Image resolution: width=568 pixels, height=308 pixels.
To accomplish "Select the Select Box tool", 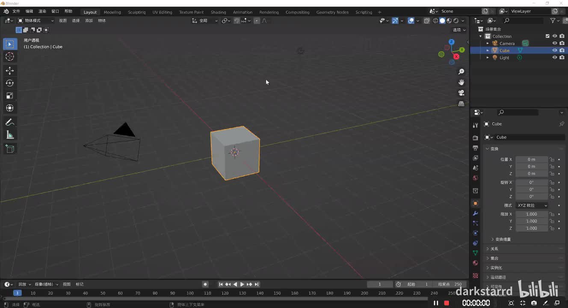I will pyautogui.click(x=10, y=44).
